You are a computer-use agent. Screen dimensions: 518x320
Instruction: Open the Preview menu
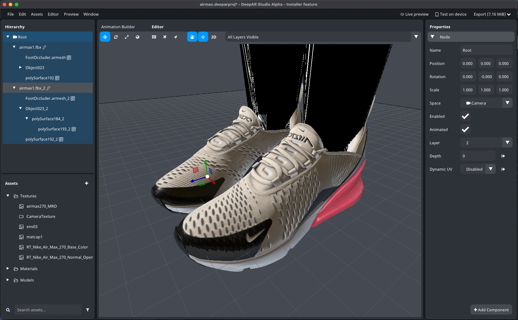71,14
